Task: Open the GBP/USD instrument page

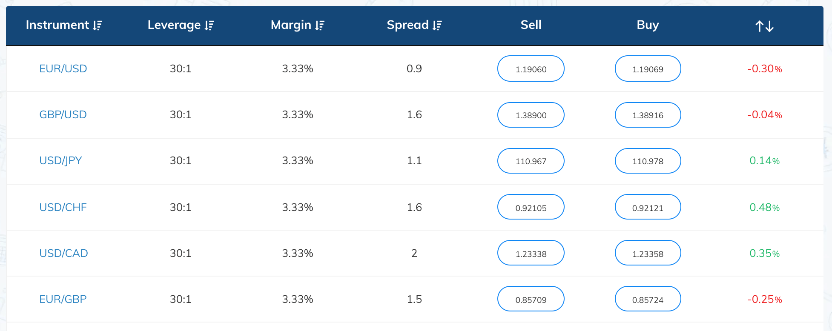Action: click(x=63, y=114)
